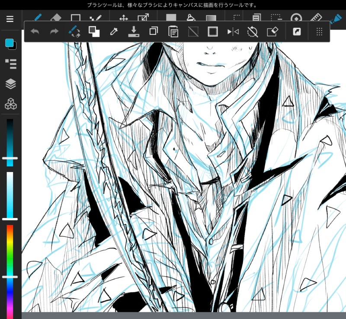This screenshot has height=319, width=346.
Task: Toggle between brush and eraser mode
Action: point(74,32)
